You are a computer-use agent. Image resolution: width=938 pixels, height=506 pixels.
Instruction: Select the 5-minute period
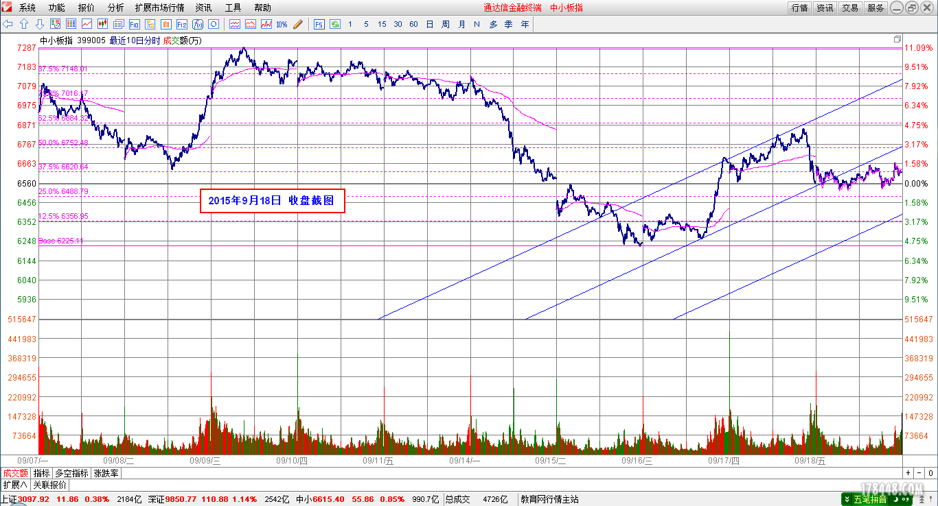(x=366, y=24)
